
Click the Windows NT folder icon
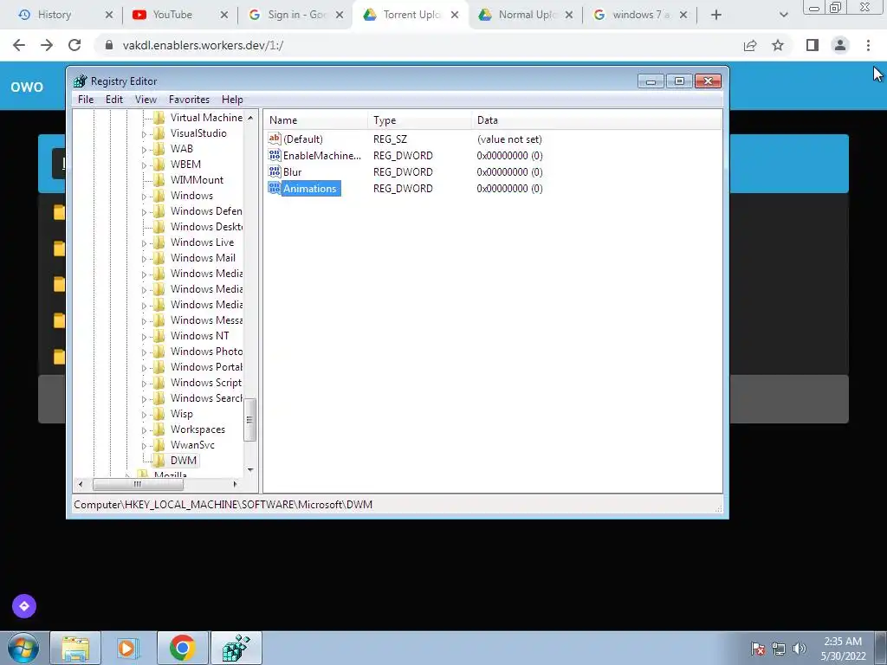point(159,336)
